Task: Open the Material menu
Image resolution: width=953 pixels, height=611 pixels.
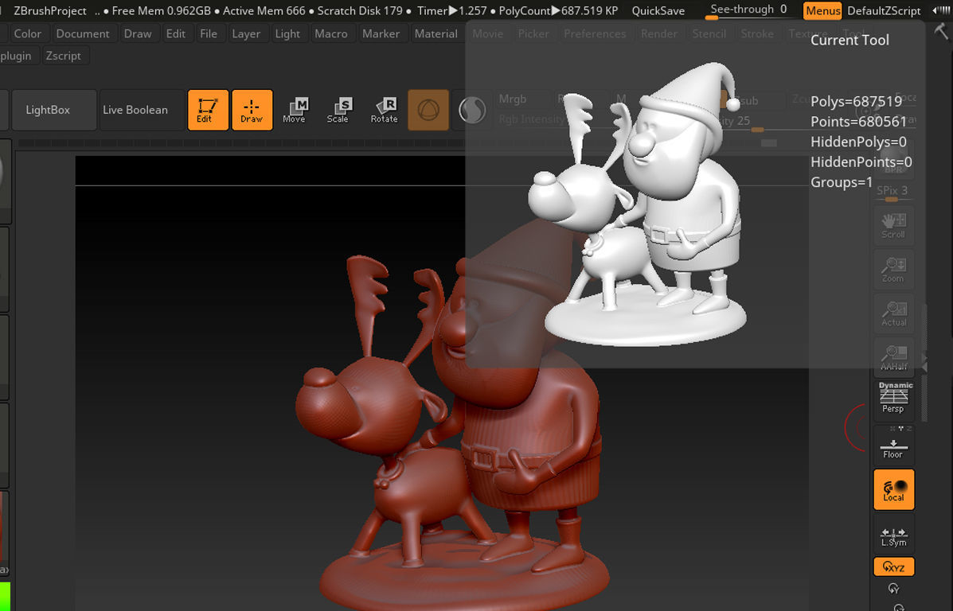Action: tap(435, 33)
